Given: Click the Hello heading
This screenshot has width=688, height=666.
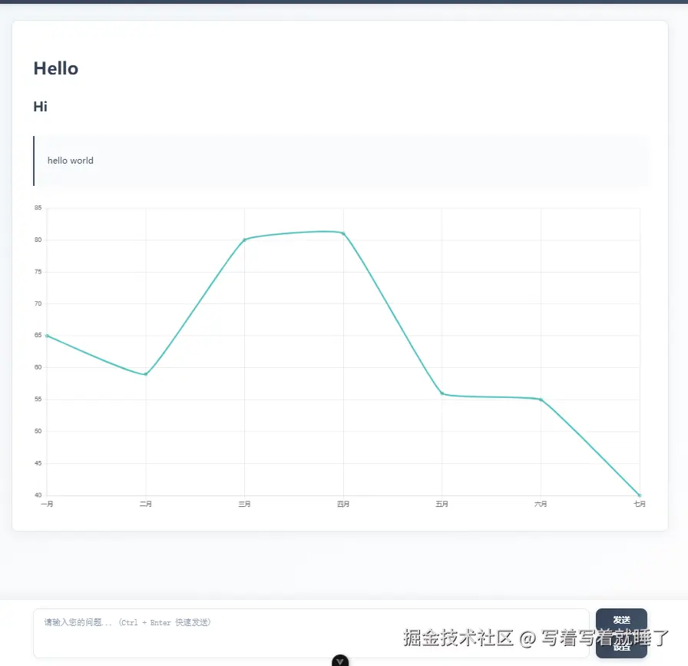Looking at the screenshot, I should pos(56,68).
